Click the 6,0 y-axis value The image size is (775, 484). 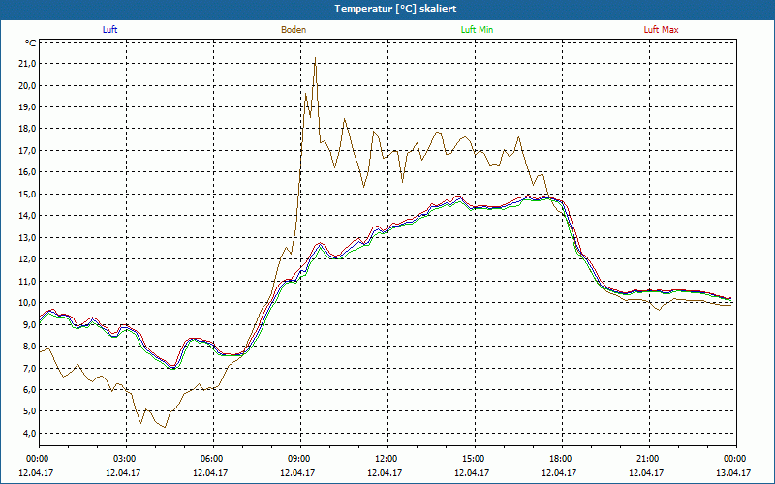coord(30,390)
